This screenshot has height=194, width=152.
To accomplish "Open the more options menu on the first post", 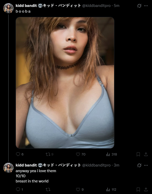I will (146, 6).
